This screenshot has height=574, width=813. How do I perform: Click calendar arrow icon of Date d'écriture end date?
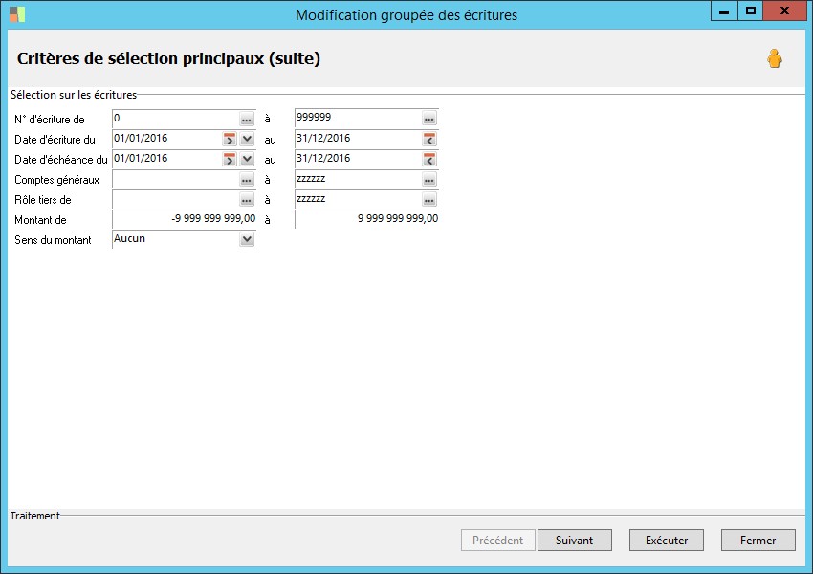pyautogui.click(x=428, y=140)
